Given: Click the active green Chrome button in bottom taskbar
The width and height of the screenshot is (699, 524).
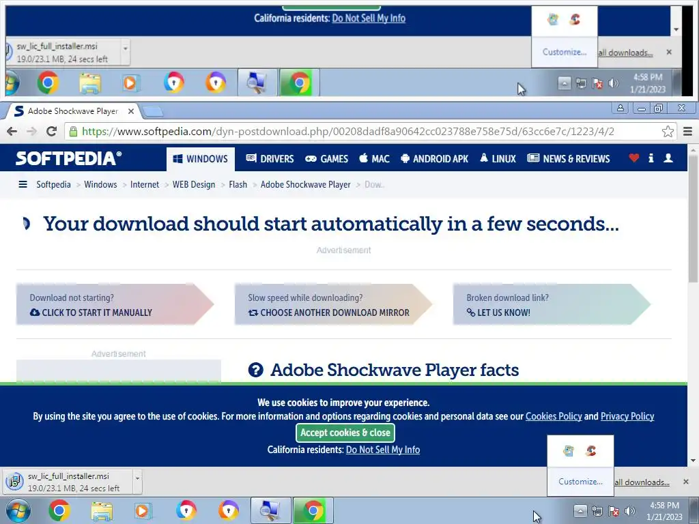Looking at the screenshot, I should [313, 510].
